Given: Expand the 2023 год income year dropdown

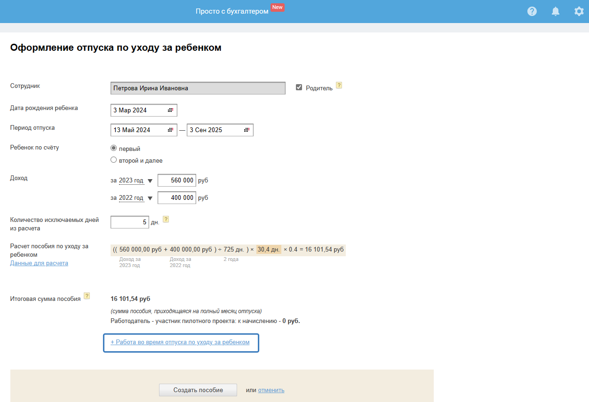Looking at the screenshot, I should click(150, 181).
